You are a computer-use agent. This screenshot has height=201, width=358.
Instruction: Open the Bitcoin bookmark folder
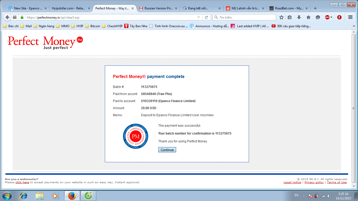93,26
